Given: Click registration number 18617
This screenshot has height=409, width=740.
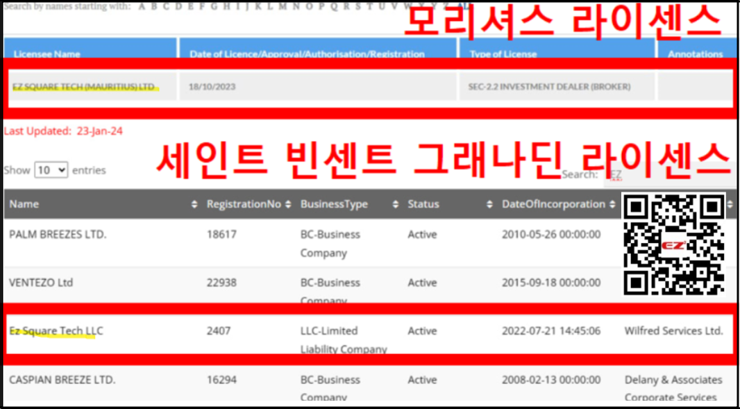Looking at the screenshot, I should click(x=221, y=235).
